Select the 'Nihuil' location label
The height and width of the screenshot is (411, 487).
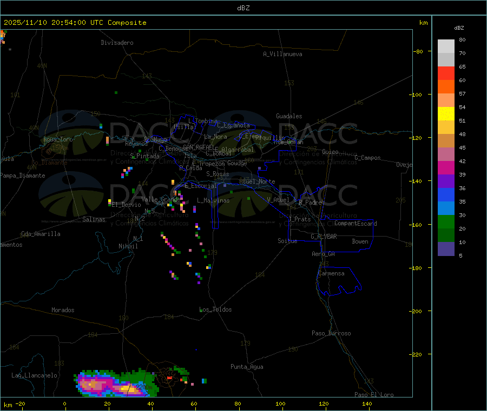pos(128,246)
